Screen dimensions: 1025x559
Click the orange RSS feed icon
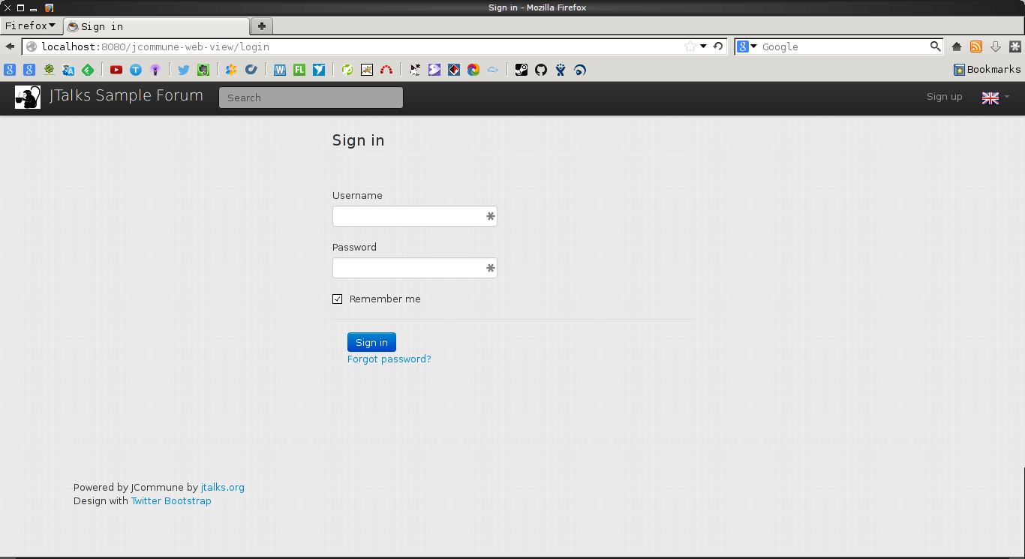pyautogui.click(x=976, y=47)
